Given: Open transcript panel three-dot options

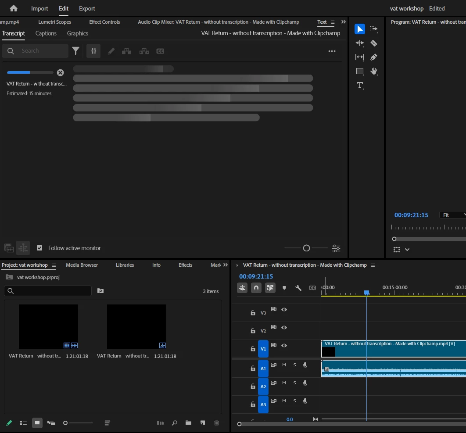Looking at the screenshot, I should coord(332,51).
